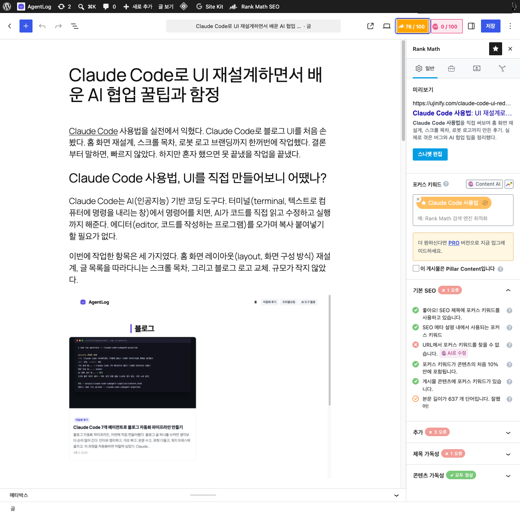520x515 pixels.
Task: Click 스니펫 편집 button
Action: point(430,154)
